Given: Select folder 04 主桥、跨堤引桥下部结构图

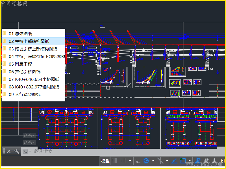Looking at the screenshot, I should 33,57.
